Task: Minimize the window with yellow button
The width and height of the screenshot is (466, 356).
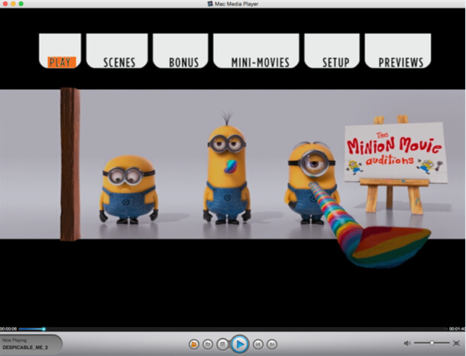Action: (13, 4)
